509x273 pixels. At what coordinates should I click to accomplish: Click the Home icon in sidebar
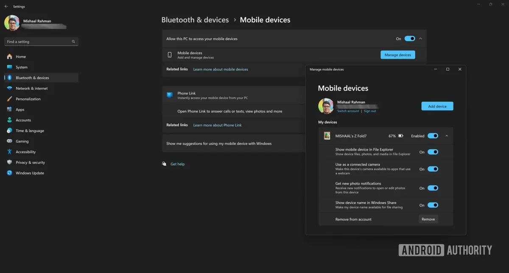coord(9,57)
